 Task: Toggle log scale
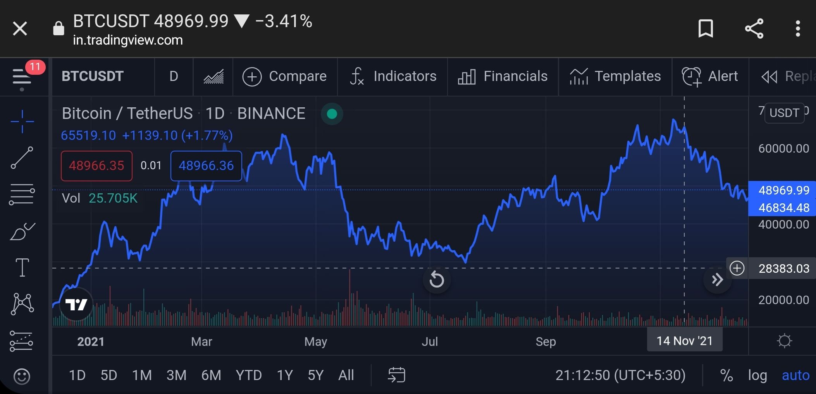click(757, 375)
